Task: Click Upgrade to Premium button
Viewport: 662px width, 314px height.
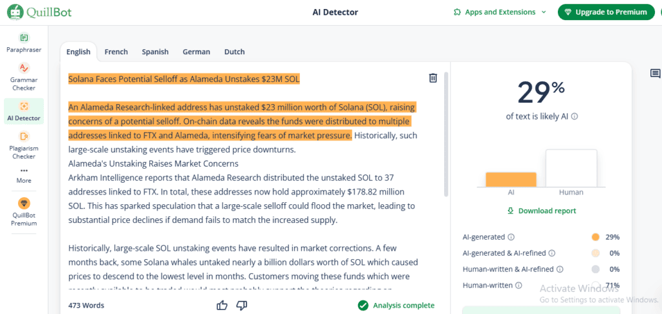Action: click(606, 12)
